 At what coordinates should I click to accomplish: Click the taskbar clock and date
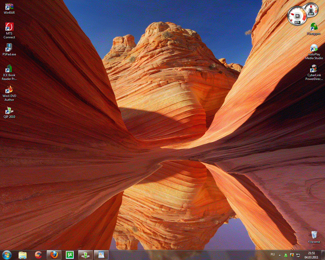click(x=311, y=255)
